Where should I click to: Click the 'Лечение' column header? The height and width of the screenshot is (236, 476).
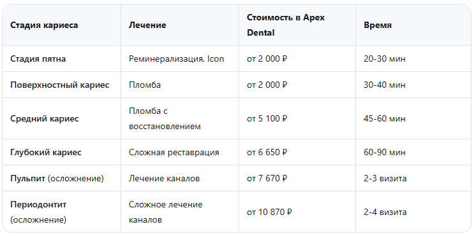tap(147, 25)
